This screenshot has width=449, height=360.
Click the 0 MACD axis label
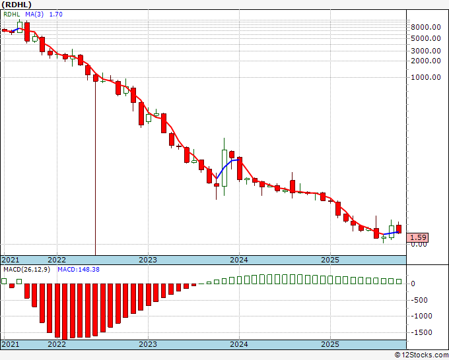(413, 284)
